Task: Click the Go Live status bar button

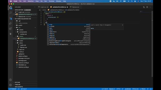Action: (x=135, y=89)
